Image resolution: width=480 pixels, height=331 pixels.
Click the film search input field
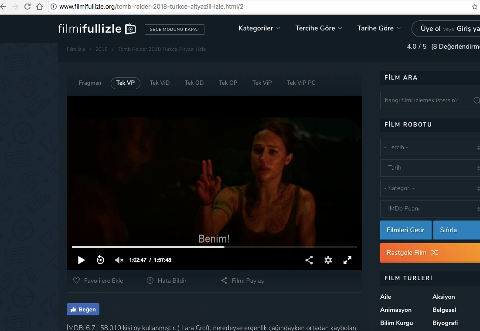click(425, 100)
